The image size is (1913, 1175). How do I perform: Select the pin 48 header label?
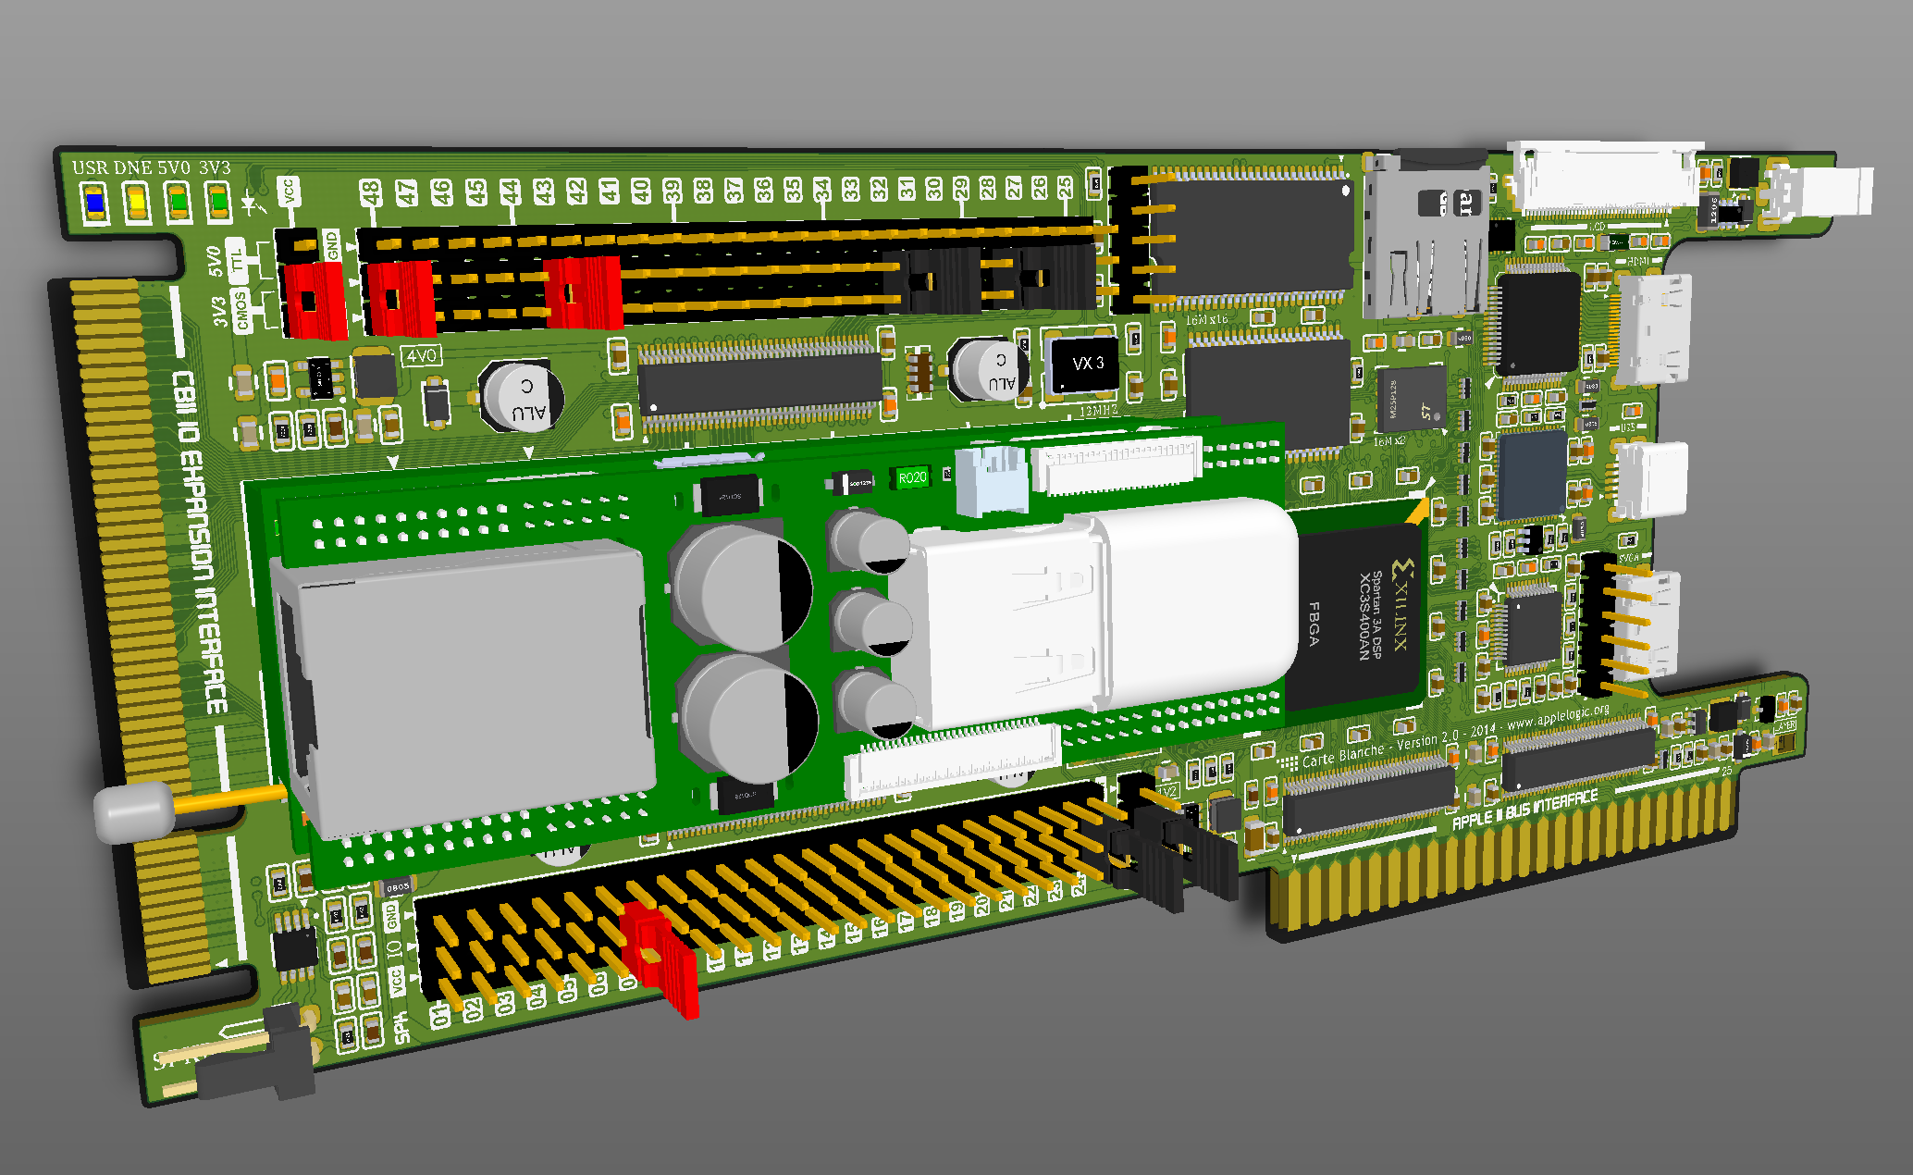(x=371, y=192)
